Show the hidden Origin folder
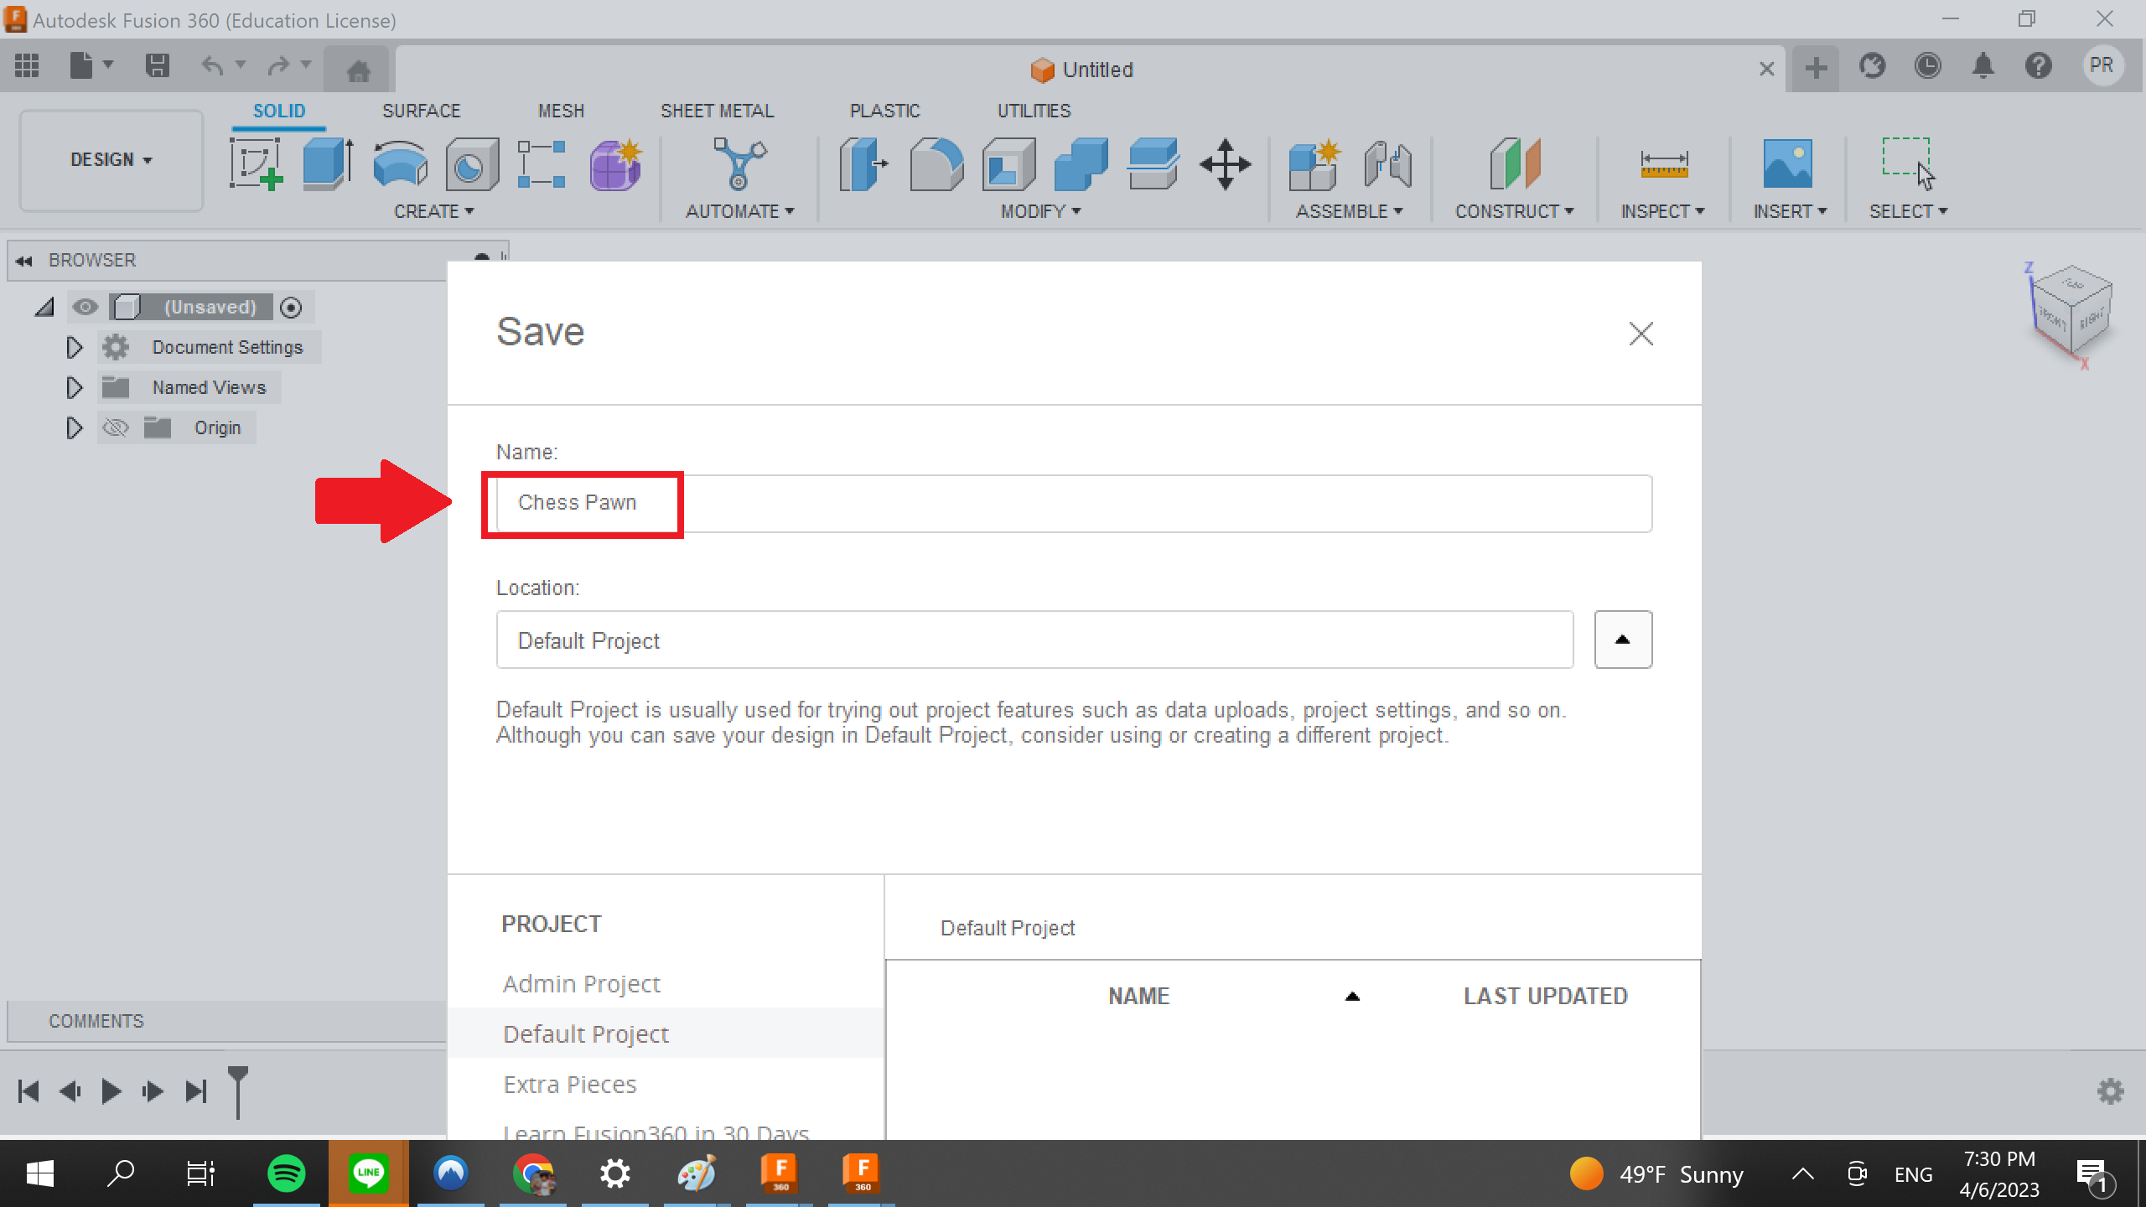This screenshot has width=2146, height=1207. tap(115, 427)
